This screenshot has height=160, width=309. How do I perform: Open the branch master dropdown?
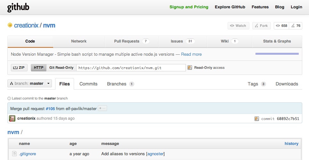point(29,84)
